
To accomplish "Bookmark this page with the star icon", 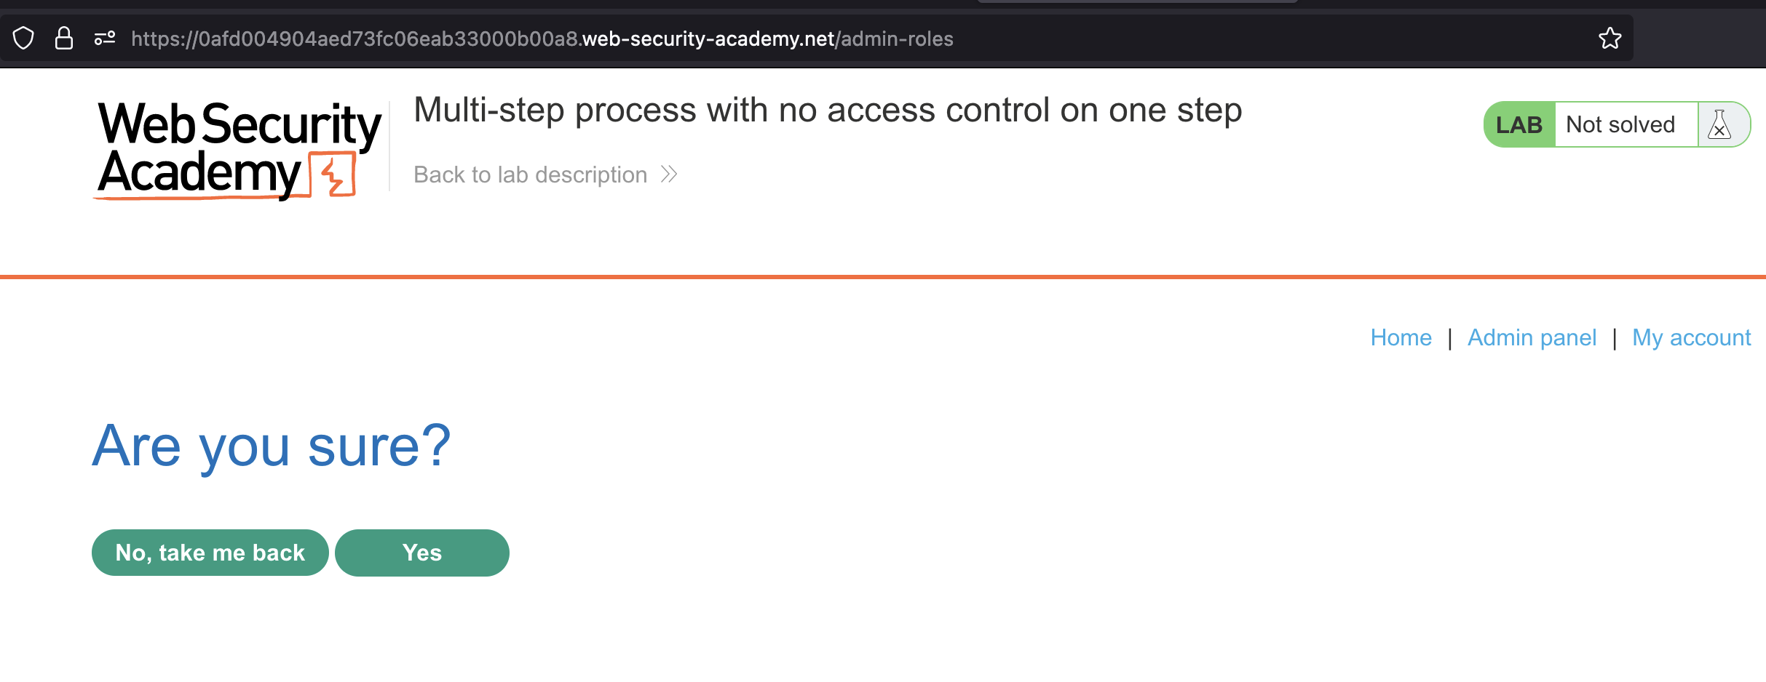I will coord(1609,39).
